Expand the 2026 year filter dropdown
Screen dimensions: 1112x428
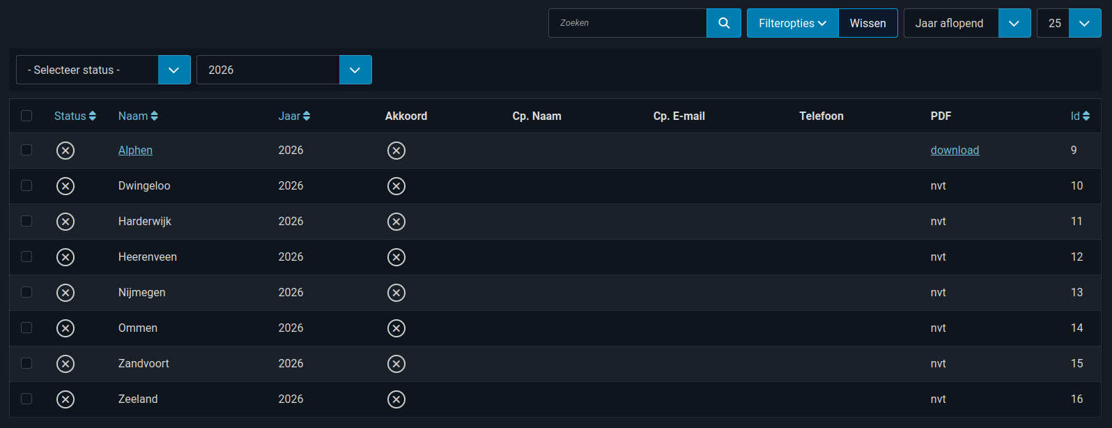tap(284, 70)
